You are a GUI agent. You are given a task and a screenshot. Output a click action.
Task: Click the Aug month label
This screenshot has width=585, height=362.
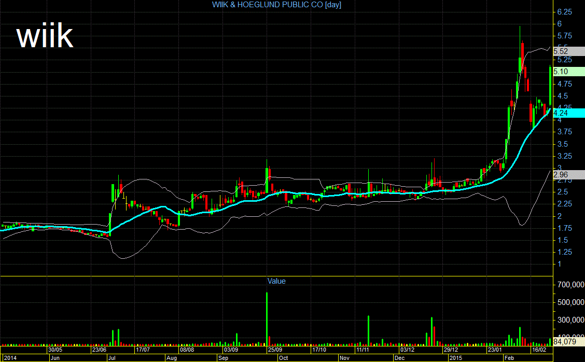pos(172,358)
